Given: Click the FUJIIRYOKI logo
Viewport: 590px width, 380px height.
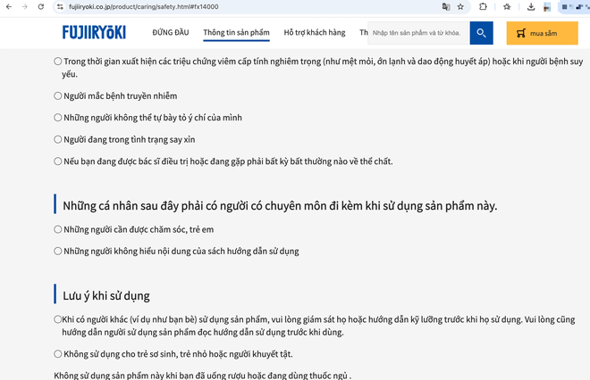Looking at the screenshot, I should coord(94,32).
